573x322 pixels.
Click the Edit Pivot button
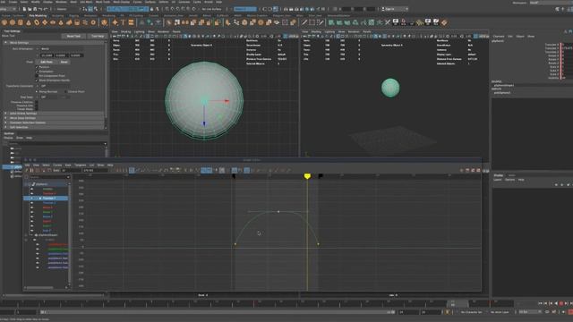tap(47, 62)
